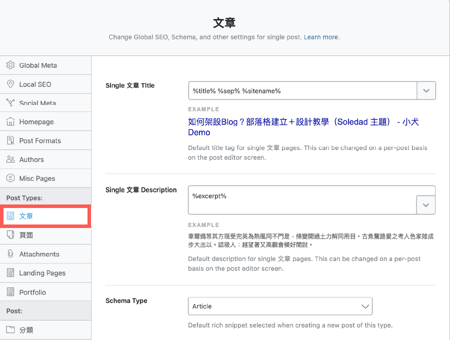Click the gear icon beside Global Meta
450x340 pixels.
11,65
